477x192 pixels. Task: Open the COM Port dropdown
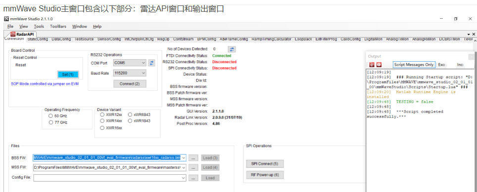pyautogui.click(x=143, y=63)
